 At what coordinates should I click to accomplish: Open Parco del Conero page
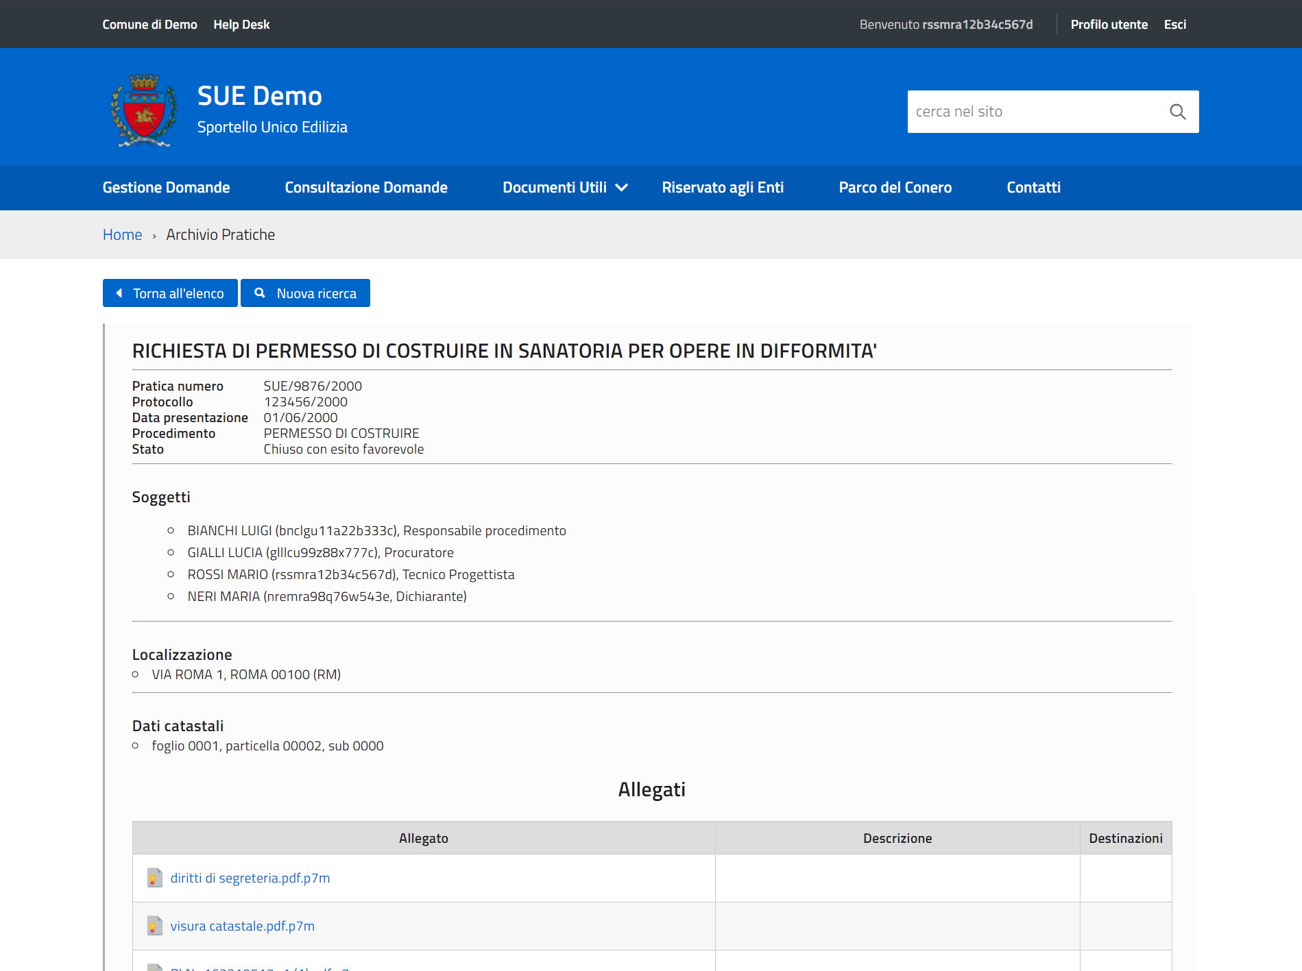pyautogui.click(x=895, y=188)
